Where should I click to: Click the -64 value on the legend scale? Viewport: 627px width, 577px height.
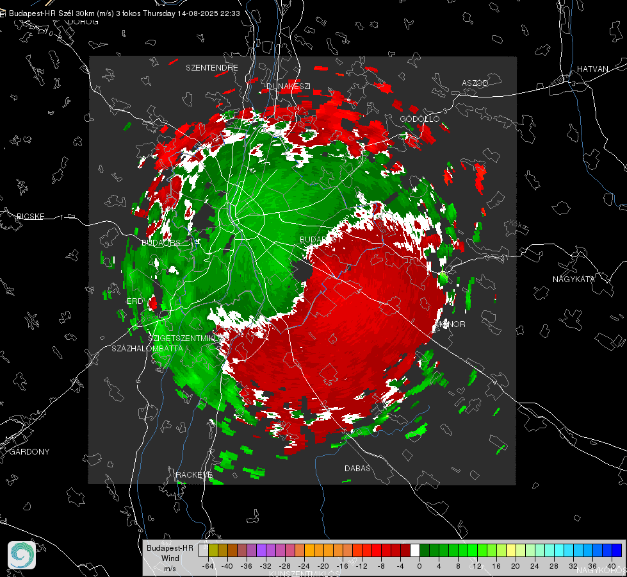click(208, 566)
